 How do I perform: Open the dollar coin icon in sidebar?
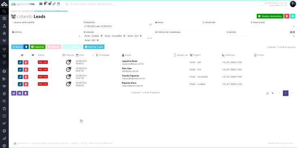point(4,71)
